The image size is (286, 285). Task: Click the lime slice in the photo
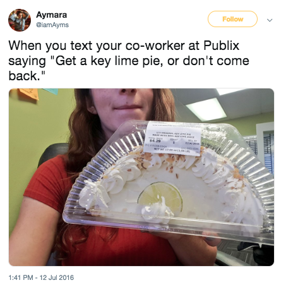point(160,197)
